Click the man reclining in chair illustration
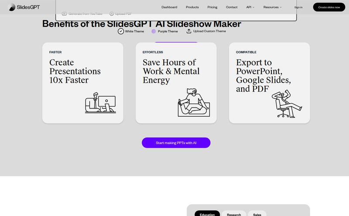 pos(287,104)
